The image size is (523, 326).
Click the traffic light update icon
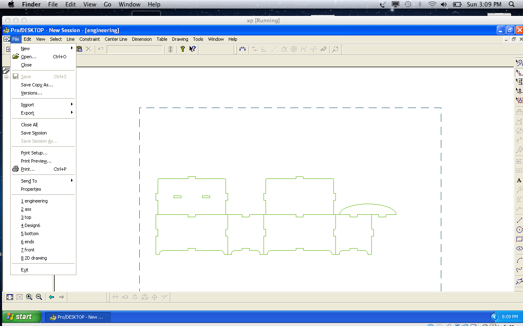pyautogui.click(x=170, y=49)
